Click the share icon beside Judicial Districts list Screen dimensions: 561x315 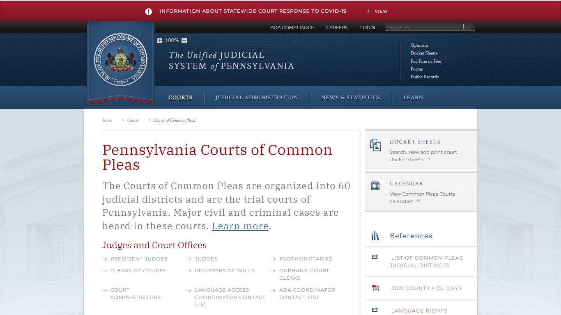tap(375, 257)
